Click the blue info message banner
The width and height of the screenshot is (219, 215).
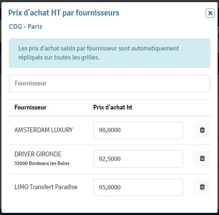(109, 53)
